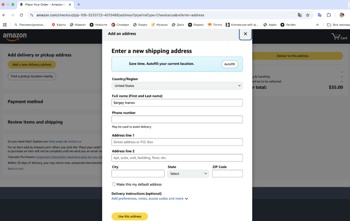Close the Add an address dialog

pos(245,34)
